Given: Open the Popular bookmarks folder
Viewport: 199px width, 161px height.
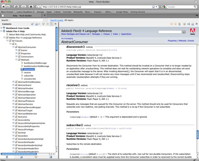Looking at the screenshot, I should 99,12.
